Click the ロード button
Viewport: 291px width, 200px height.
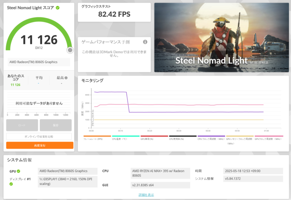tap(22, 125)
